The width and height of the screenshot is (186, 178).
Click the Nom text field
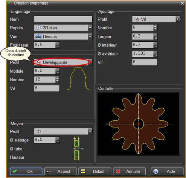coord(63,19)
